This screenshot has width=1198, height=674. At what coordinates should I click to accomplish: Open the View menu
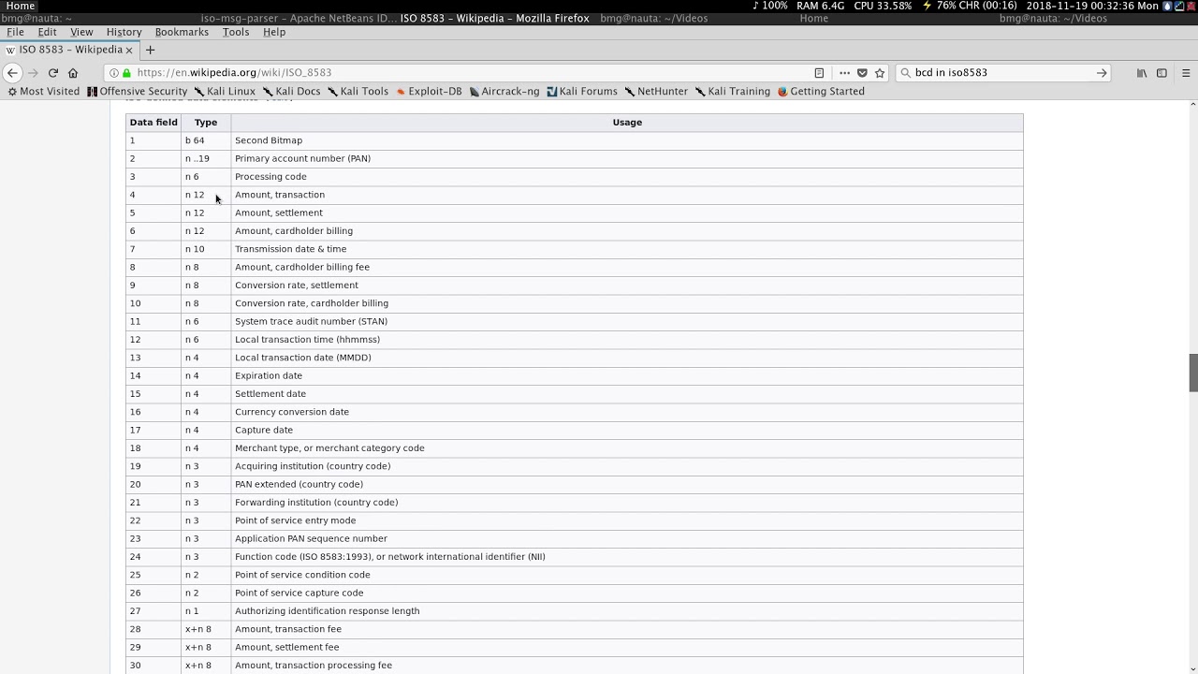pos(81,32)
